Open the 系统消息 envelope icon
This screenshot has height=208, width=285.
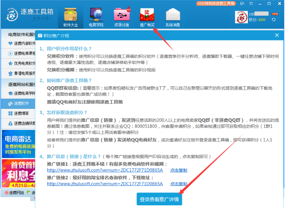173,18
